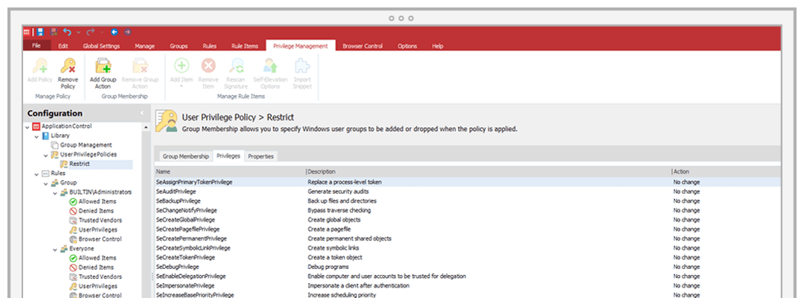Select Browser Control node under BUILTIN\Administrators
Screen dimensions: 804x298
[95, 239]
